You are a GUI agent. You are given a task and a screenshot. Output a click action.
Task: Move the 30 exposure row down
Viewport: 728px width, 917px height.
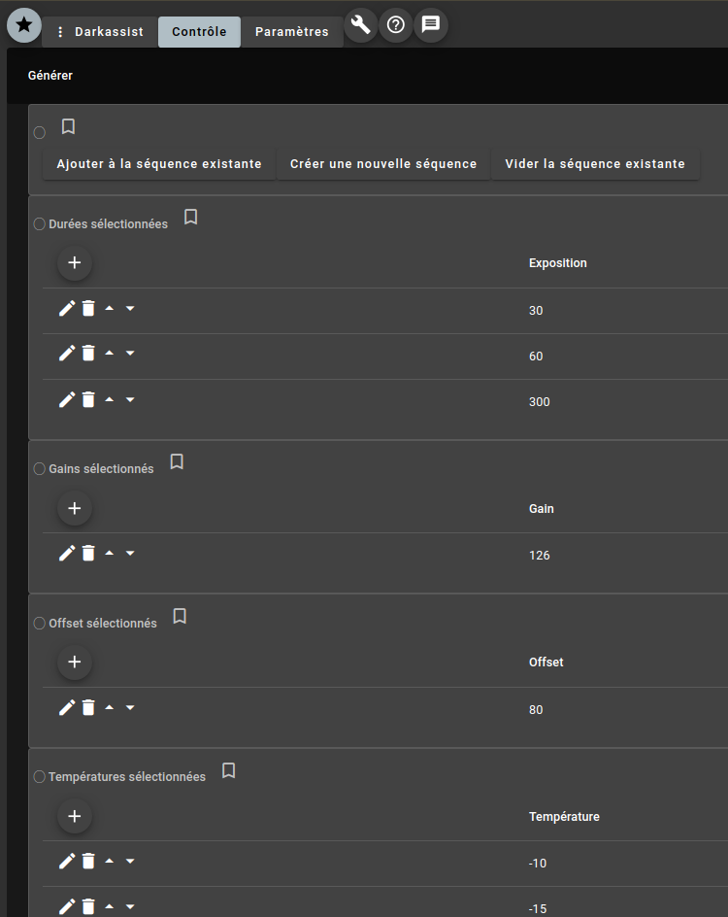[130, 308]
